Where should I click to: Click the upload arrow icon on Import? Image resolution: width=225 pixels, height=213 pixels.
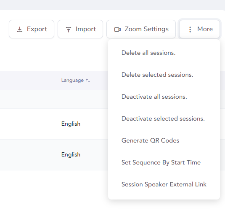[x=69, y=30]
